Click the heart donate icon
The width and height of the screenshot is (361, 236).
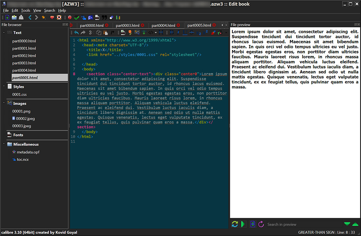coord(52,17)
